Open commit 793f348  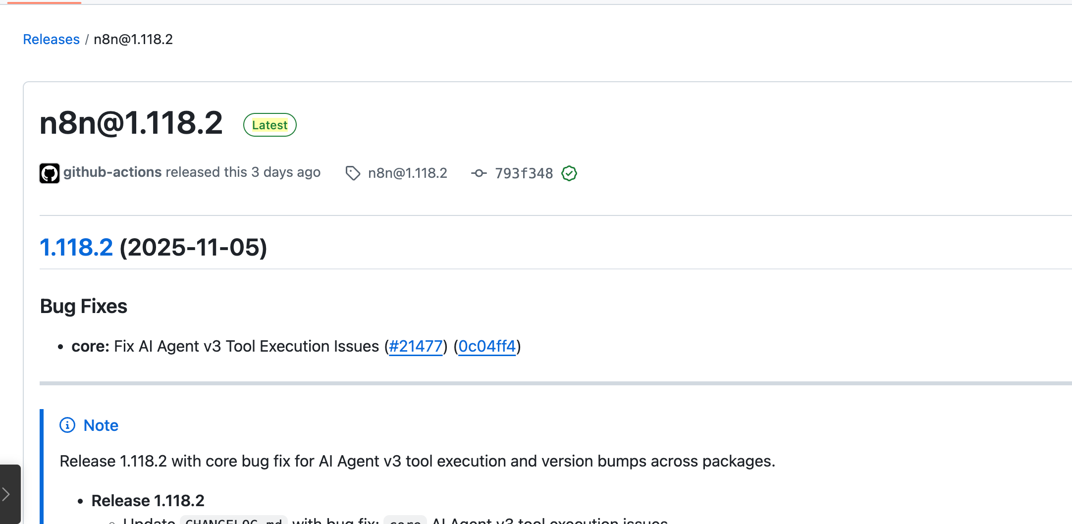[x=524, y=173]
